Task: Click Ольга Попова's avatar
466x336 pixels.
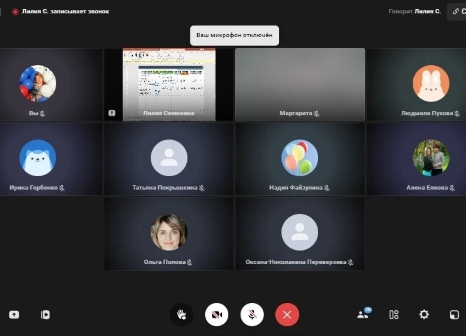Action: click(x=169, y=232)
